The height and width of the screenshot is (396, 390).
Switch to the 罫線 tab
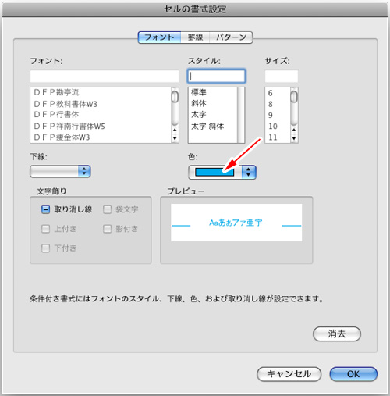pos(195,37)
